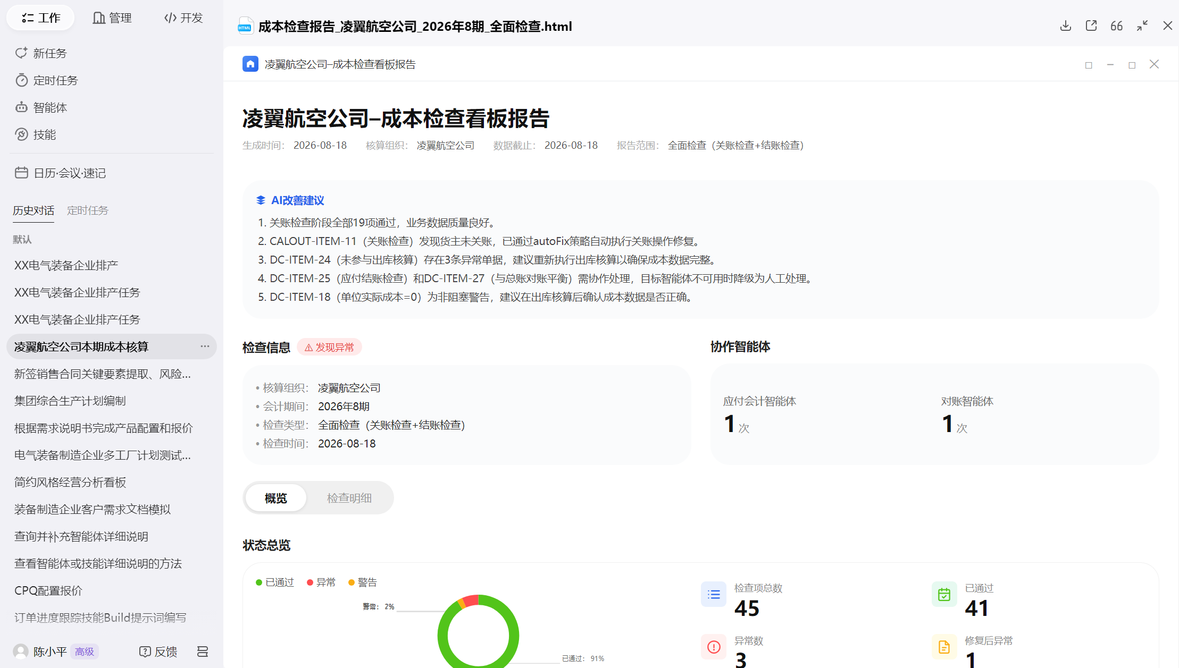Switch to the 管理 tab
This screenshot has height=668, width=1179.
pos(112,18)
